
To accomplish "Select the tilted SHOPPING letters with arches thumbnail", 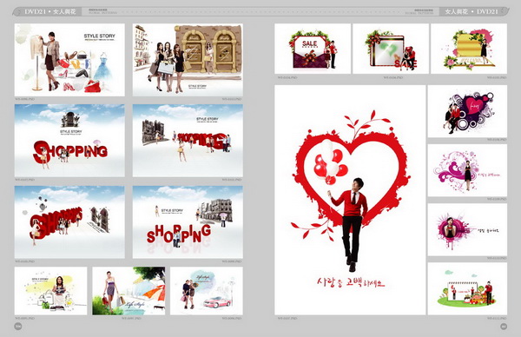I will (x=69, y=222).
